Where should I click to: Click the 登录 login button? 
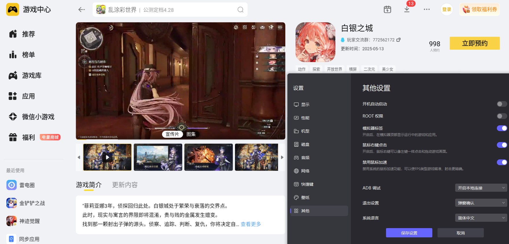447,10
